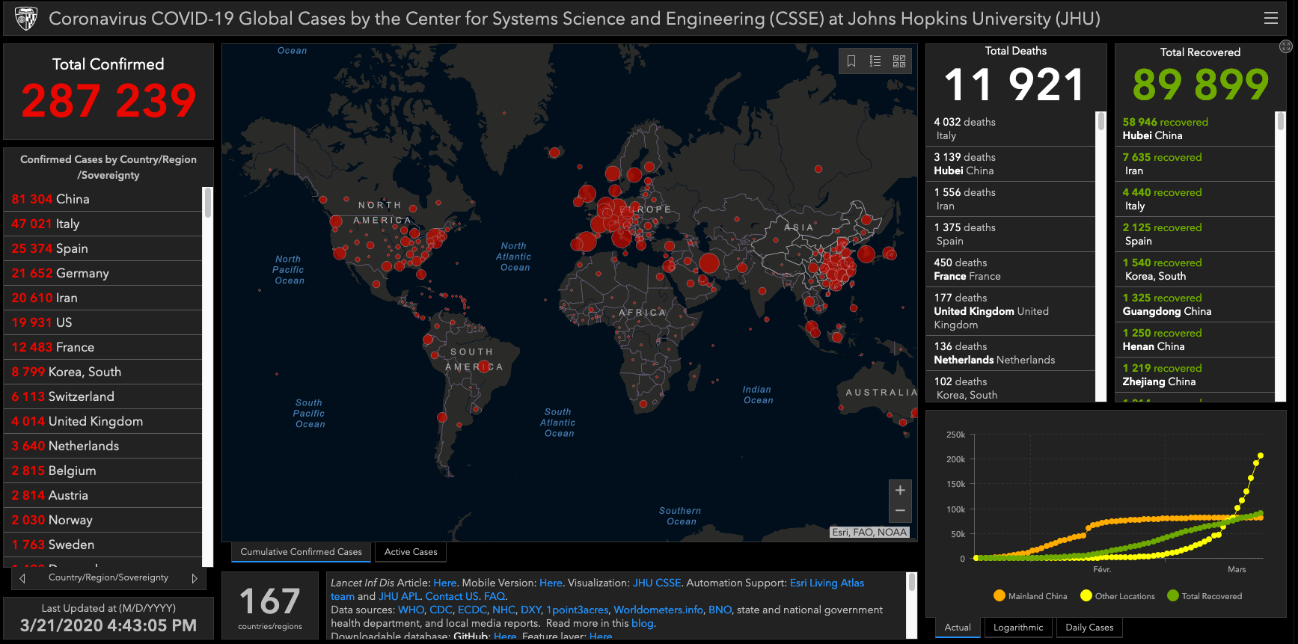This screenshot has height=644, width=1298.
Task: Select Iran in confirmed cases list
Action: pyautogui.click(x=103, y=298)
